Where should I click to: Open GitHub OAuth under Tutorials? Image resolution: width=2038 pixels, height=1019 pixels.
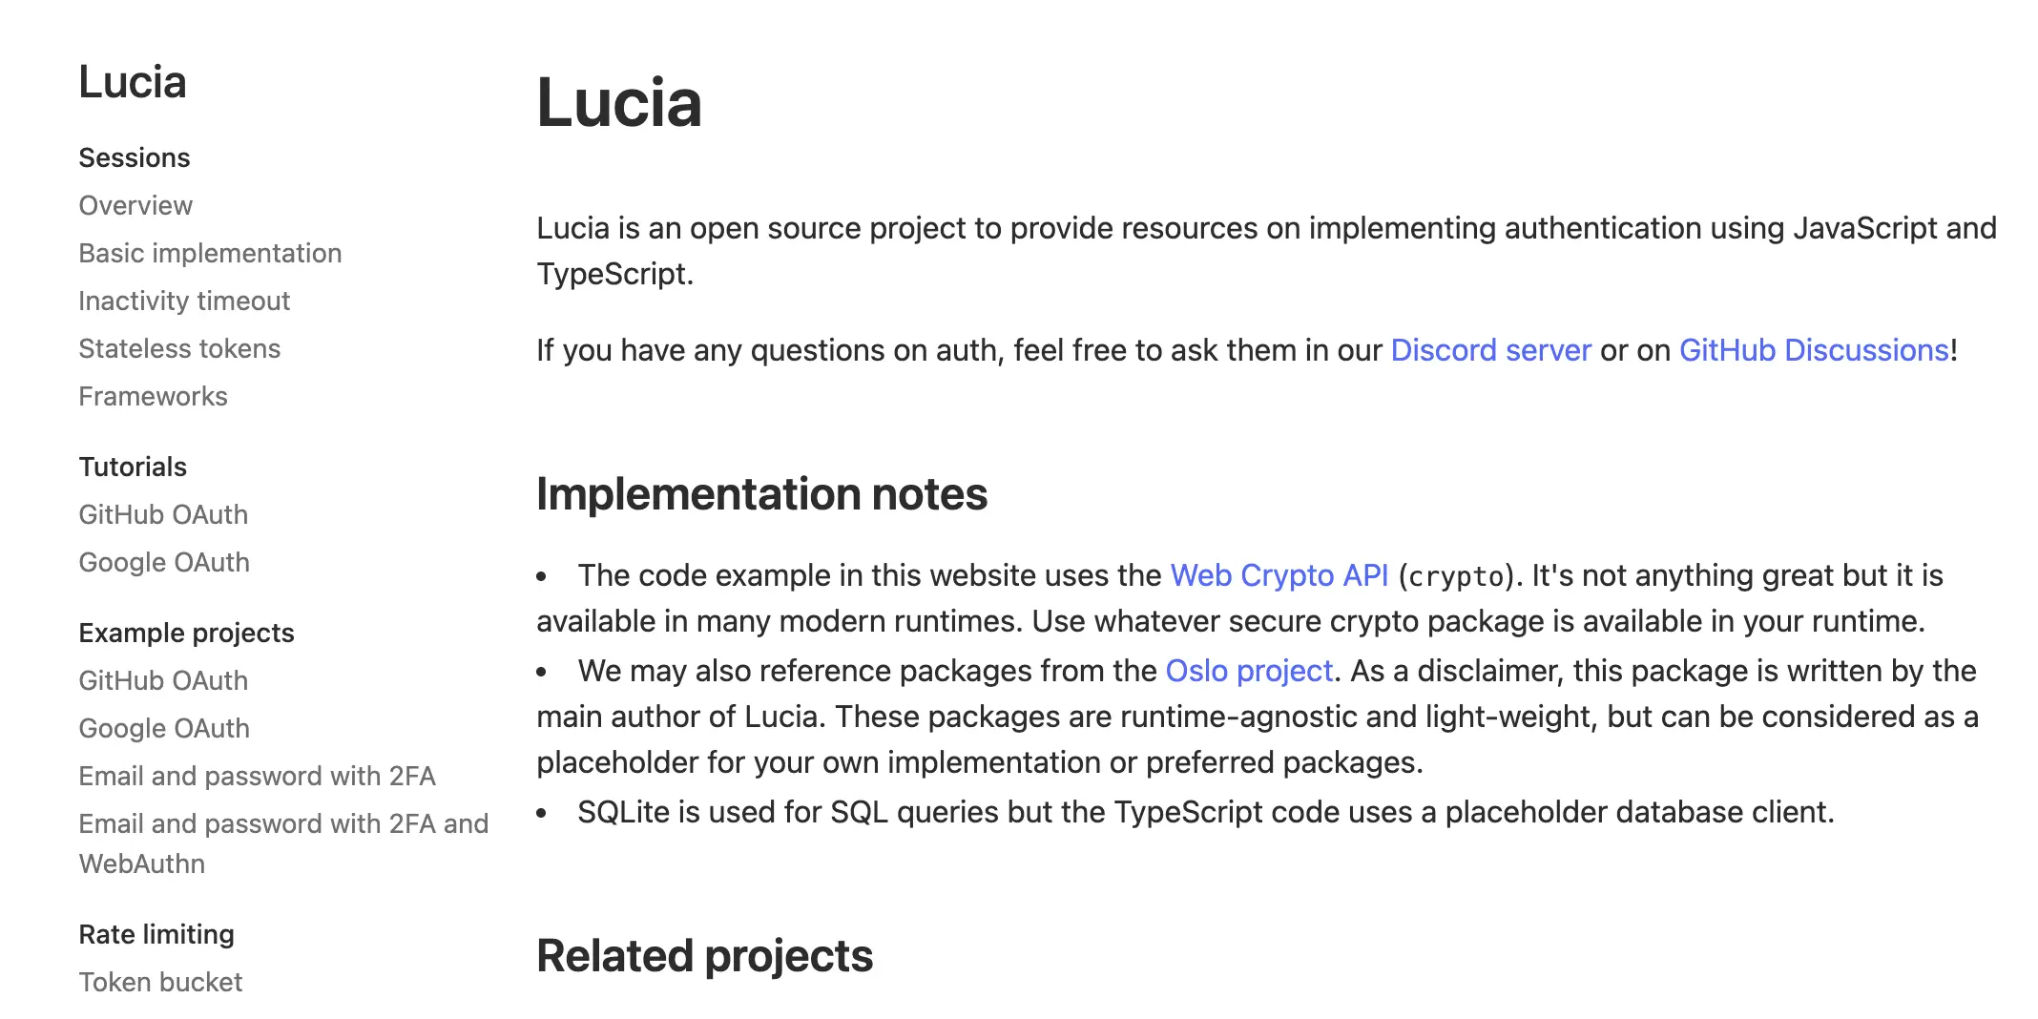tap(163, 514)
